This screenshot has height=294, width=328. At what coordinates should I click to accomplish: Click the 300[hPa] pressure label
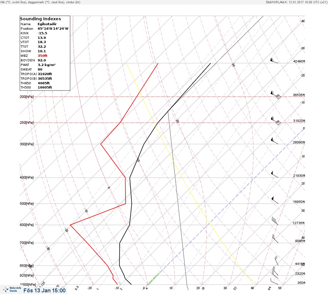point(26,144)
